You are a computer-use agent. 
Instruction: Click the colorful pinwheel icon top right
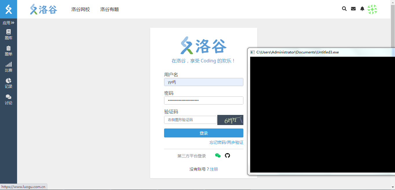[372, 9]
